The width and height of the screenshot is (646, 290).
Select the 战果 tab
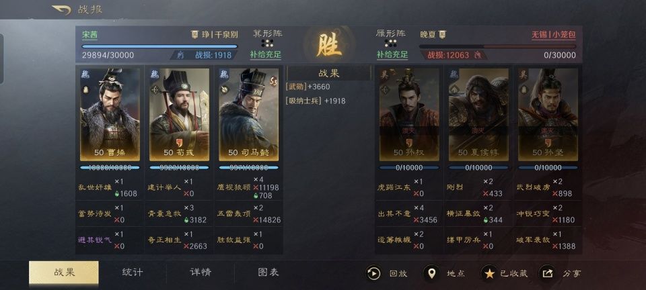64,273
